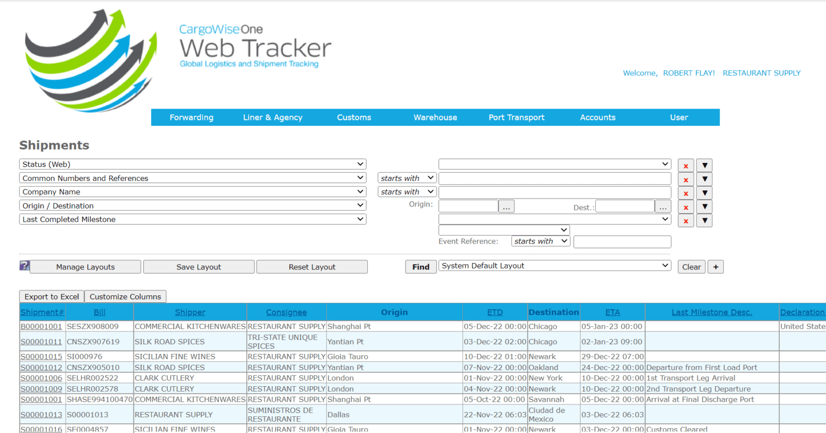Open the Dest. port search ellipsis
The height and width of the screenshot is (433, 826).
(x=663, y=206)
